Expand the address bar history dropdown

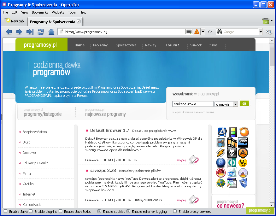[x=203, y=32]
